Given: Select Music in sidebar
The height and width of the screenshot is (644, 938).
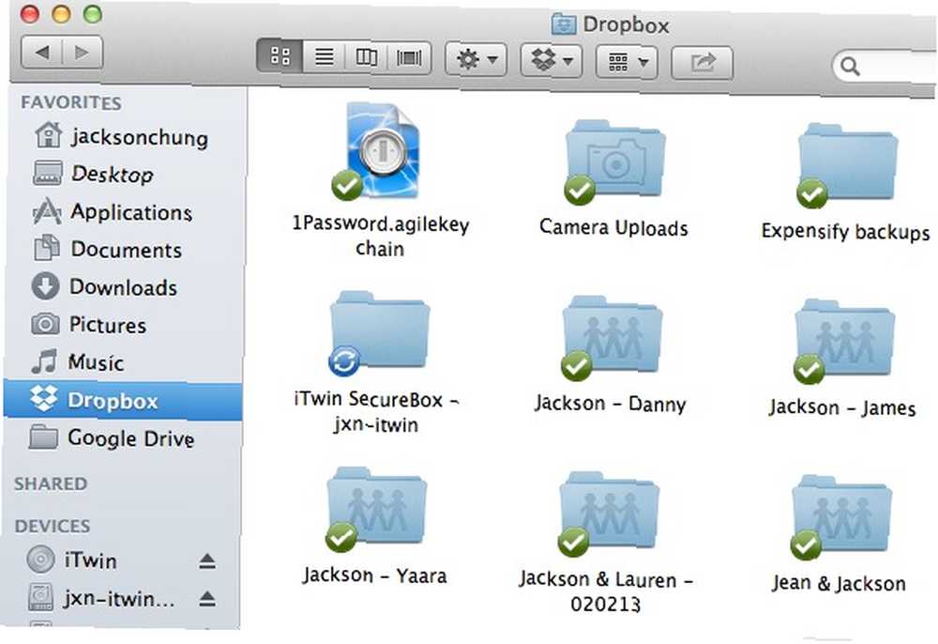Looking at the screenshot, I should (79, 362).
